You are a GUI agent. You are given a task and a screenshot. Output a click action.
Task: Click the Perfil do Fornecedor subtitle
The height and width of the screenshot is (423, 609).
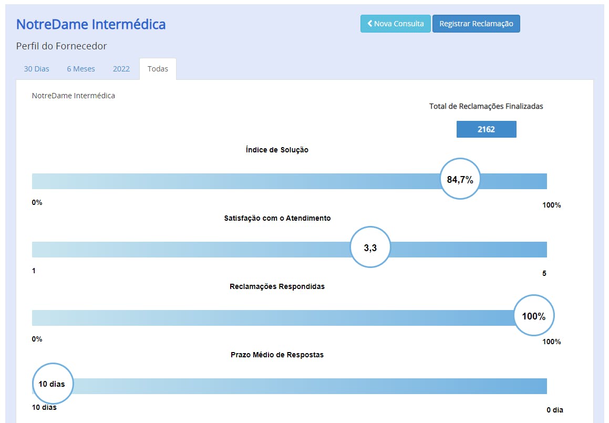pos(61,46)
